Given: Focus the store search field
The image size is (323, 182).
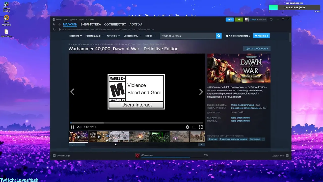Looking at the screenshot, I should tap(188, 36).
